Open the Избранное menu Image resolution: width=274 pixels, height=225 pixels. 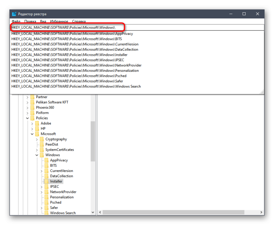[59, 21]
